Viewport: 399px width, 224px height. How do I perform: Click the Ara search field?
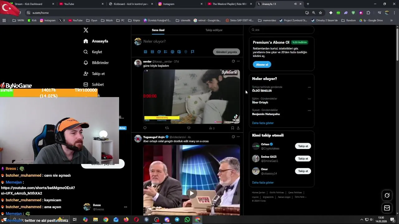click(x=281, y=30)
